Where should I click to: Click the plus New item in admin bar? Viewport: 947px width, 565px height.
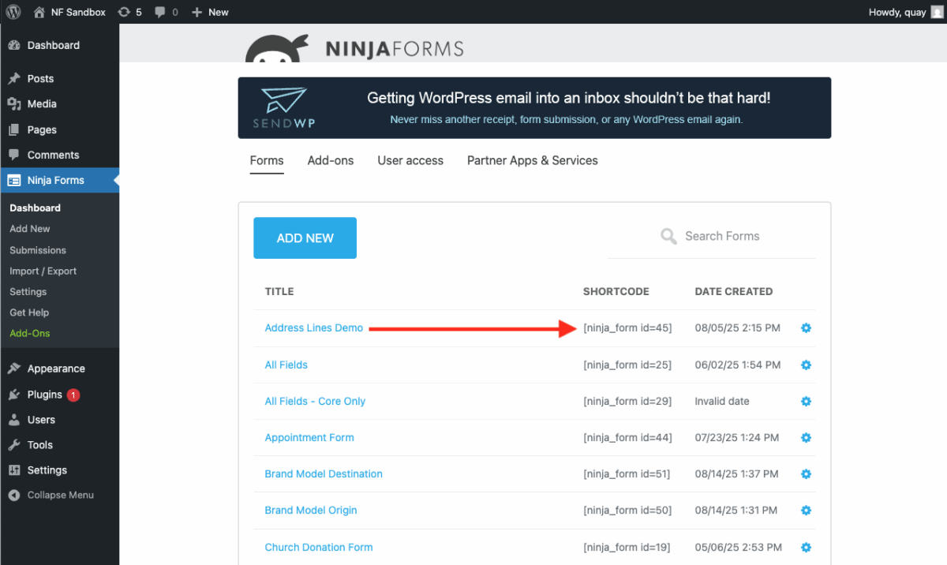210,12
